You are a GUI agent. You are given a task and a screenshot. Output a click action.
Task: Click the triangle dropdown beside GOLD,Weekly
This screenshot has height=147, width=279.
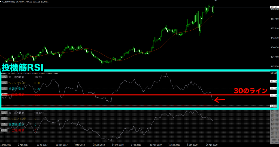(1, 2)
